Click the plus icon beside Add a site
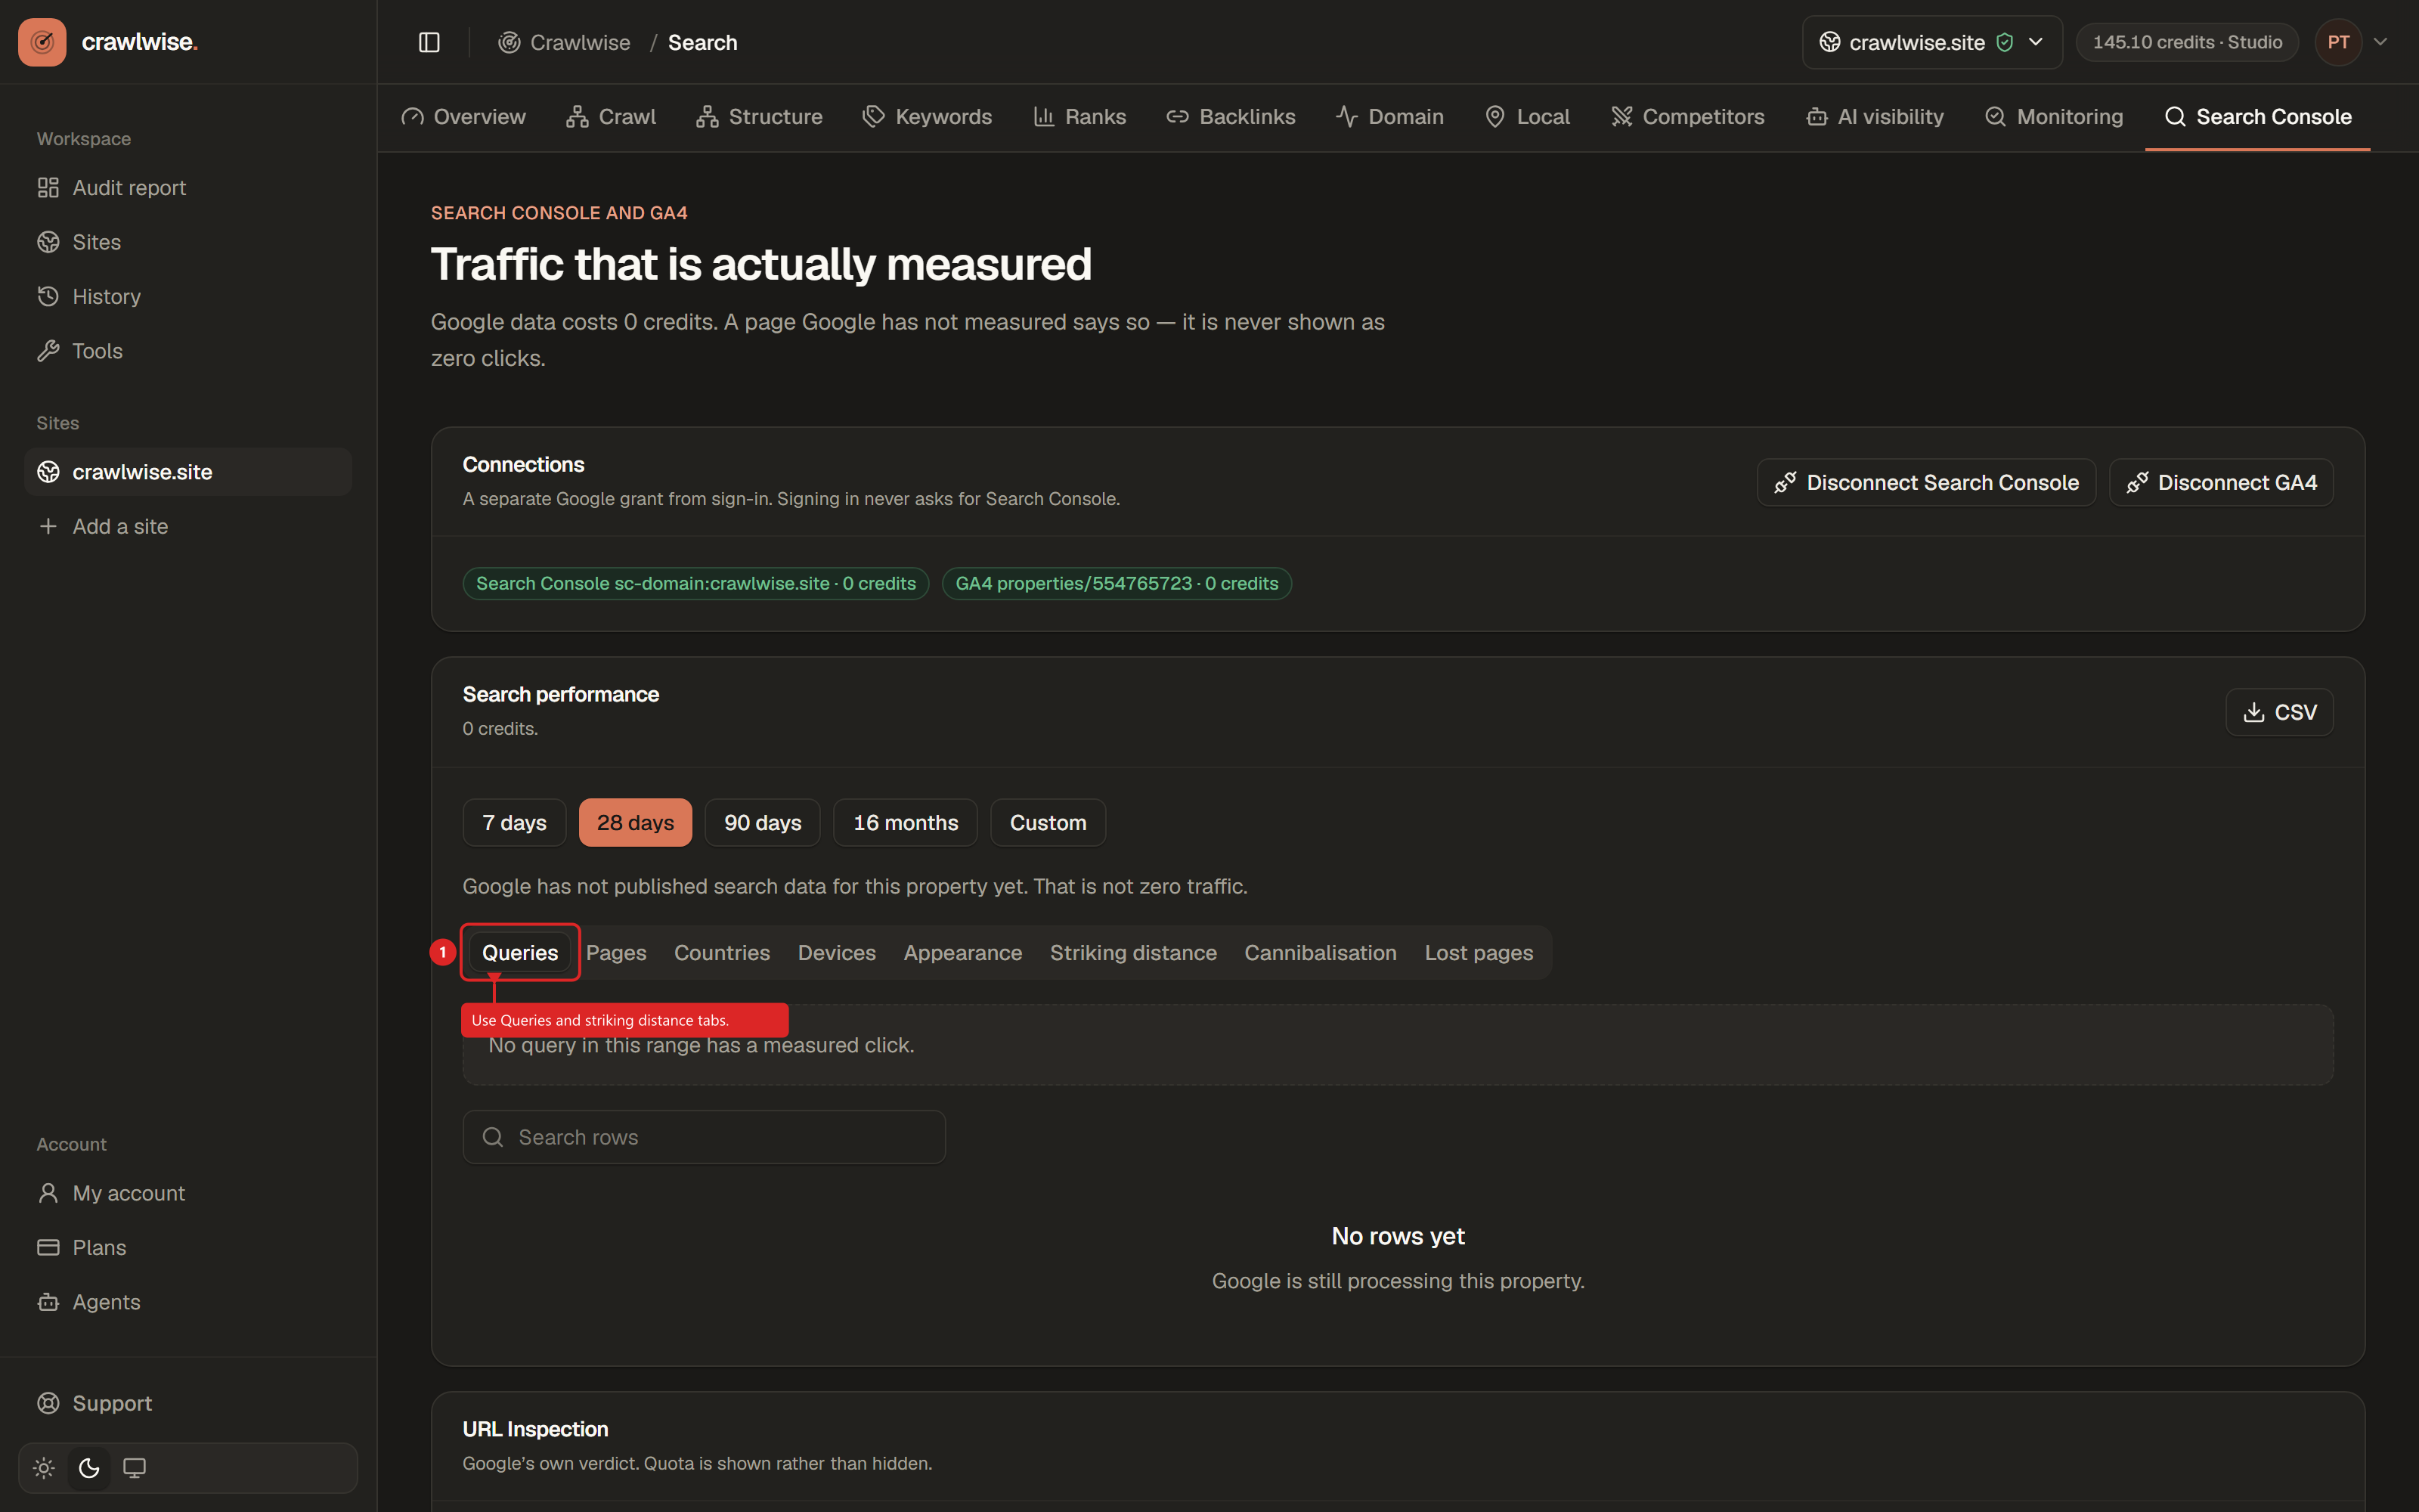Screen dimensions: 2419x1512 coord(48,526)
